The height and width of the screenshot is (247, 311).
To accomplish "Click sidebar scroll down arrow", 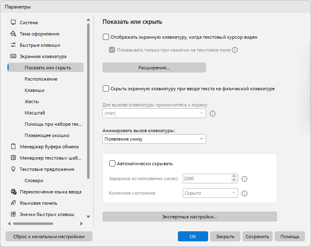I will 88,217.
